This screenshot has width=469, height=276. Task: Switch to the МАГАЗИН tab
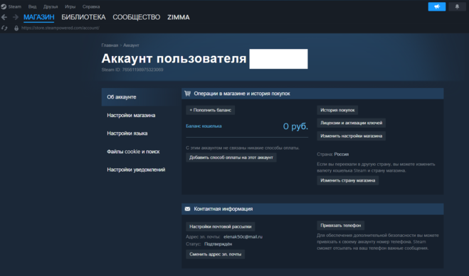(x=39, y=17)
